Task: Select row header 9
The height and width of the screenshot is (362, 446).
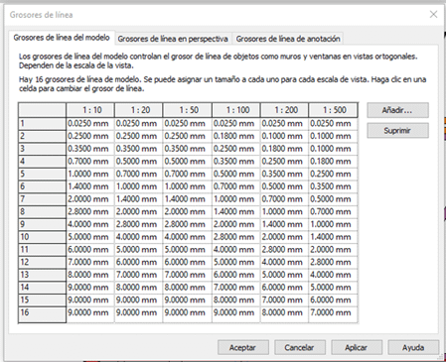Action: click(42, 224)
